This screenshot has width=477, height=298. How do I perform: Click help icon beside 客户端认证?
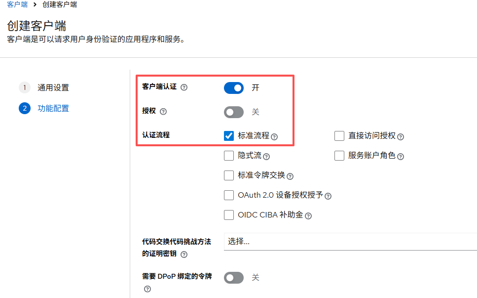184,87
